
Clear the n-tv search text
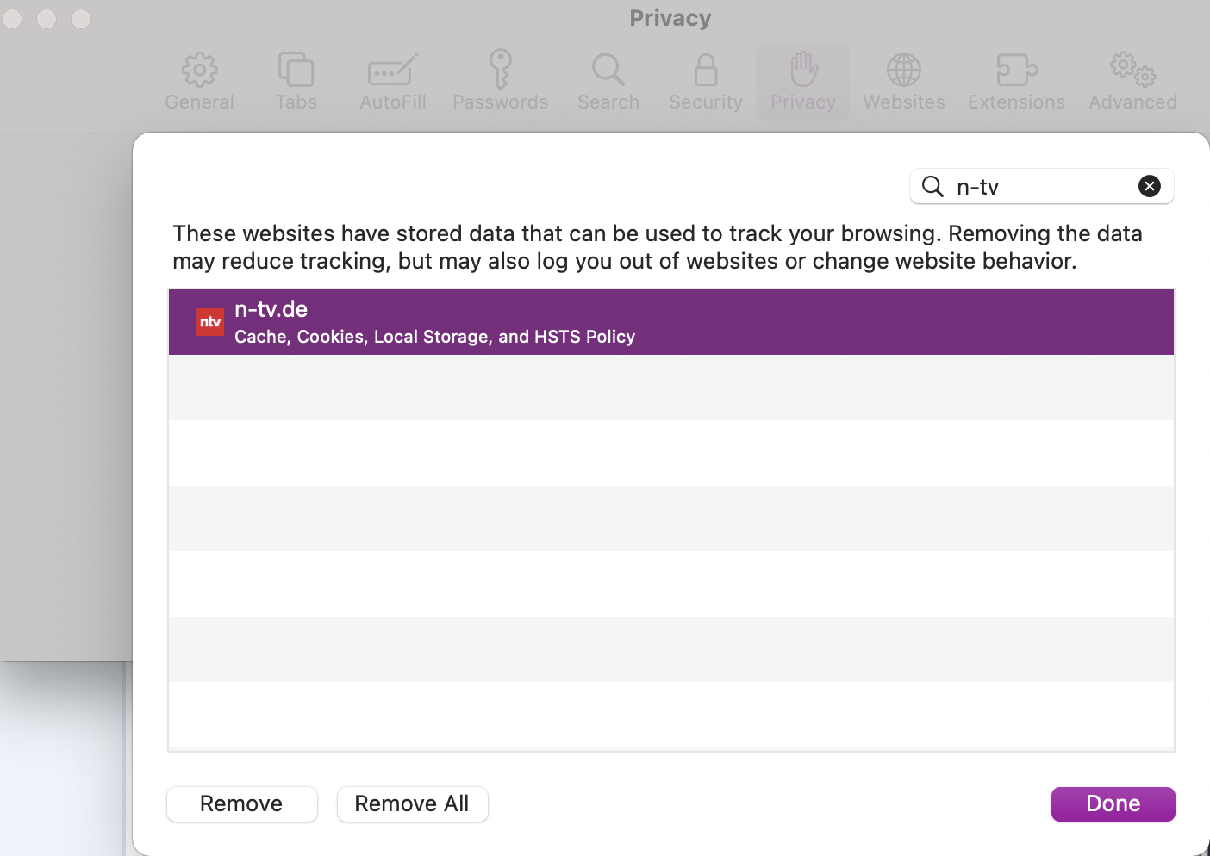[x=1150, y=186]
